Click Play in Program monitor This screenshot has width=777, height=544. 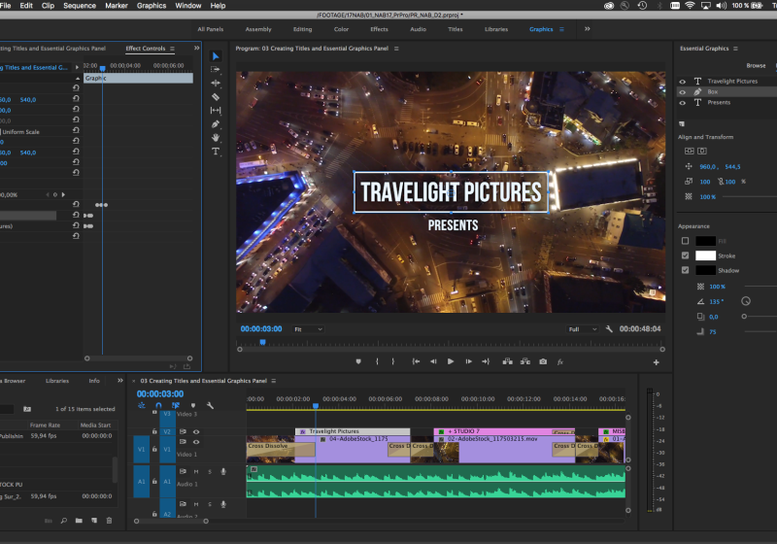(x=451, y=361)
